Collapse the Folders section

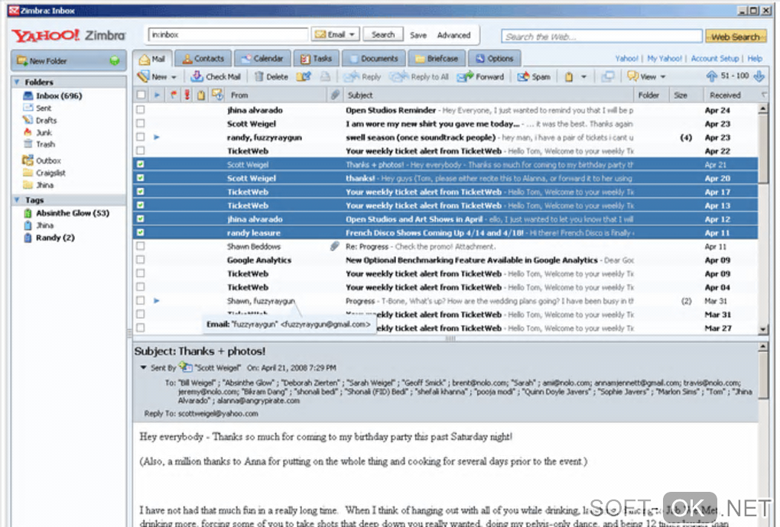[x=18, y=82]
